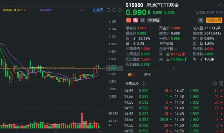Click large price 0.990
This screenshot has height=133, width=224.
(136, 12)
